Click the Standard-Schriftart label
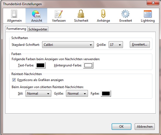This screenshot has height=135, width=161. pyautogui.click(x=26, y=45)
